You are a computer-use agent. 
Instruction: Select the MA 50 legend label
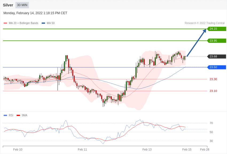[51, 23]
